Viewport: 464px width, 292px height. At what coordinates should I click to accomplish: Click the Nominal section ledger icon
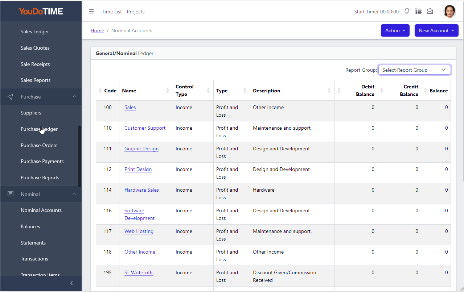point(11,194)
